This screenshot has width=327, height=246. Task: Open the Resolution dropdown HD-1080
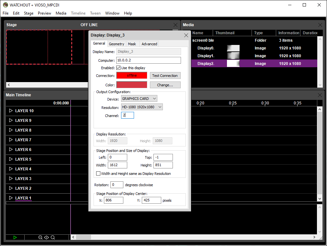tap(142, 107)
